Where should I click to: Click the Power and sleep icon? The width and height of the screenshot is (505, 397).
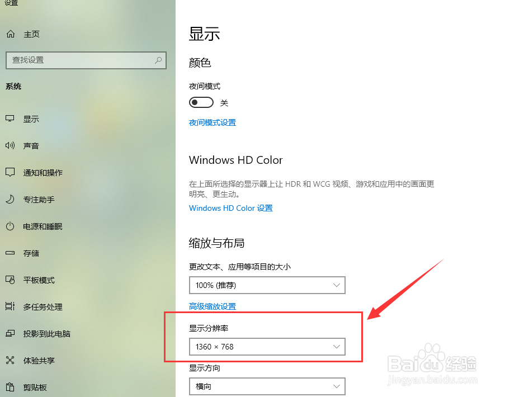(10, 226)
